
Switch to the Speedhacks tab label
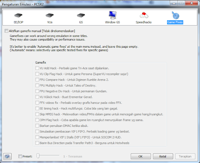pyautogui.click(x=144, y=22)
